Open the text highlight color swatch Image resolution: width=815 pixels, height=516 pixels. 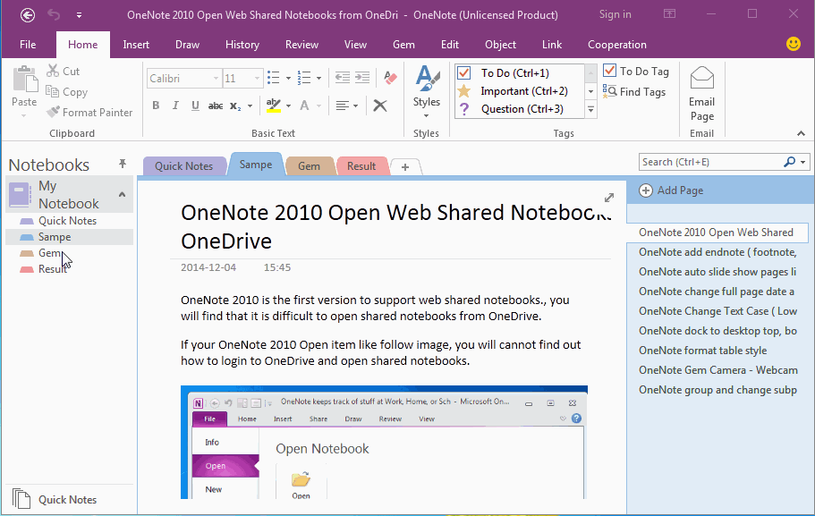[x=274, y=106]
